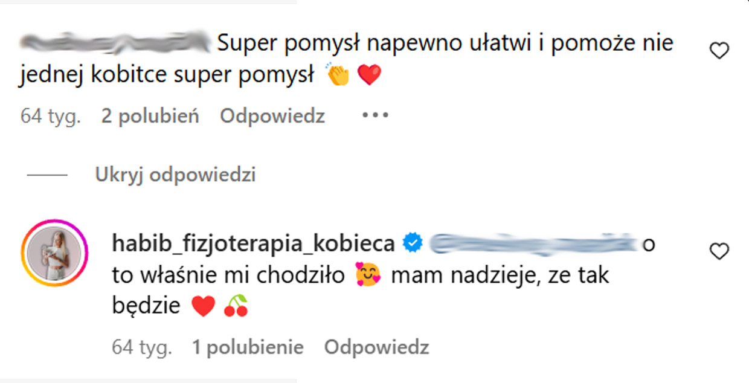Open three-dot more options on first comment
The image size is (749, 383).
tap(374, 115)
